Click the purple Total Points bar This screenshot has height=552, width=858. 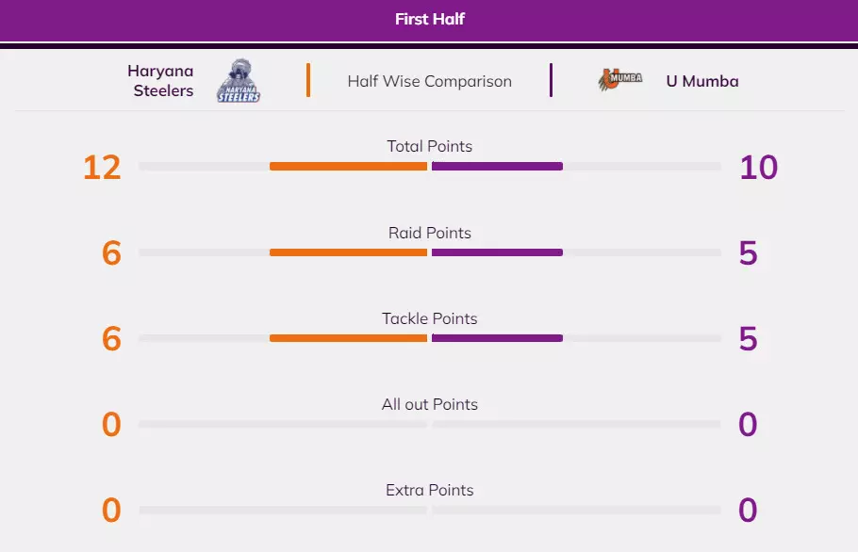tap(497, 167)
